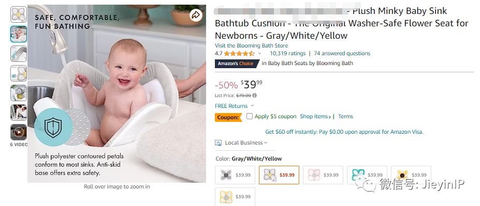Expand the Local Business dropdown
This screenshot has height=206, width=480.
click(x=266, y=143)
